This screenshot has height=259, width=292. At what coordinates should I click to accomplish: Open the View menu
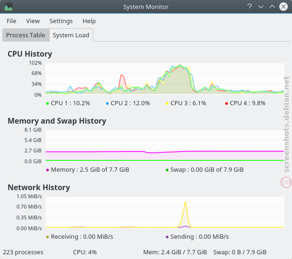33,21
